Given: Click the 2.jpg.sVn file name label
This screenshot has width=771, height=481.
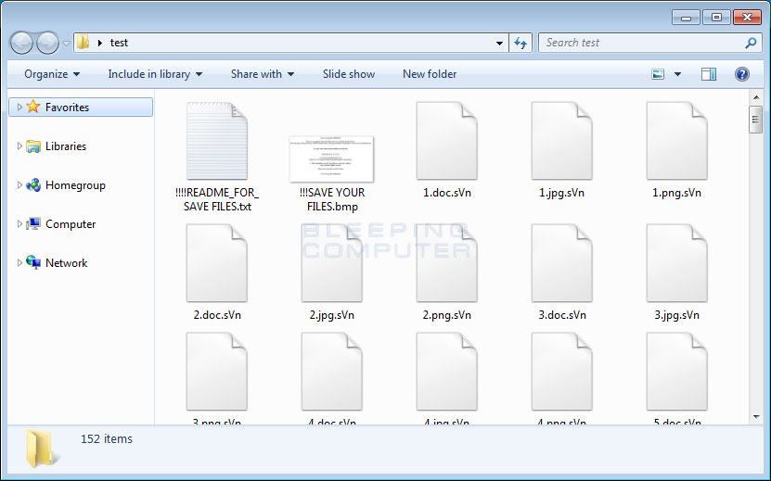Looking at the screenshot, I should (x=332, y=315).
